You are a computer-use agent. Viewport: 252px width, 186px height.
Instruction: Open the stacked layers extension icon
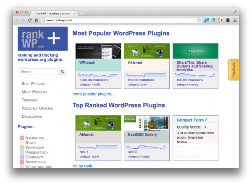point(228,20)
